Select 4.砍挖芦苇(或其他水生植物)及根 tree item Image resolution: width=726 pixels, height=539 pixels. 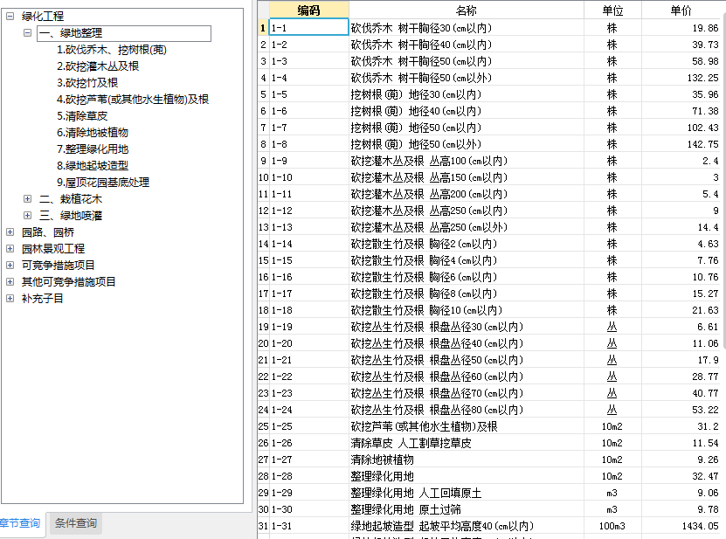click(133, 99)
